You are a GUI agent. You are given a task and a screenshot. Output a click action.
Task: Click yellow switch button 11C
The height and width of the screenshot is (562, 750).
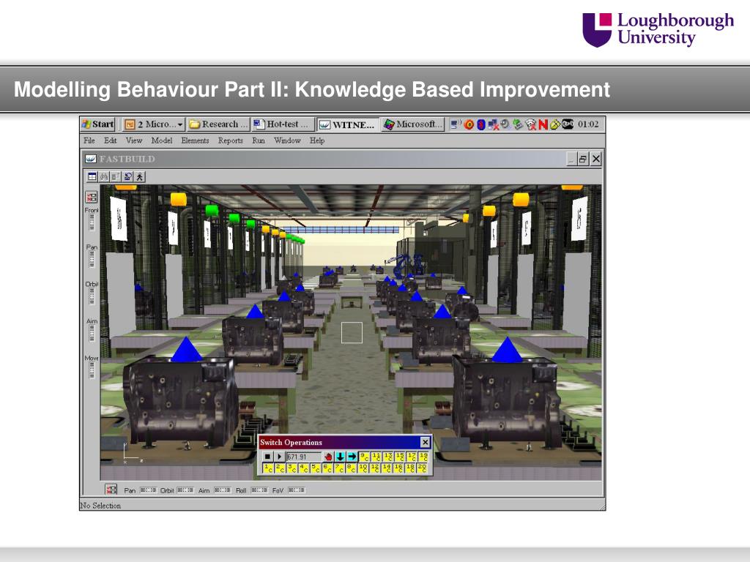point(376,457)
